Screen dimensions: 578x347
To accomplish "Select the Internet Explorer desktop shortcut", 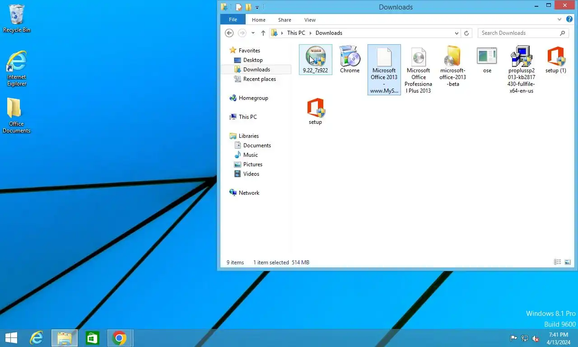I will click(17, 68).
